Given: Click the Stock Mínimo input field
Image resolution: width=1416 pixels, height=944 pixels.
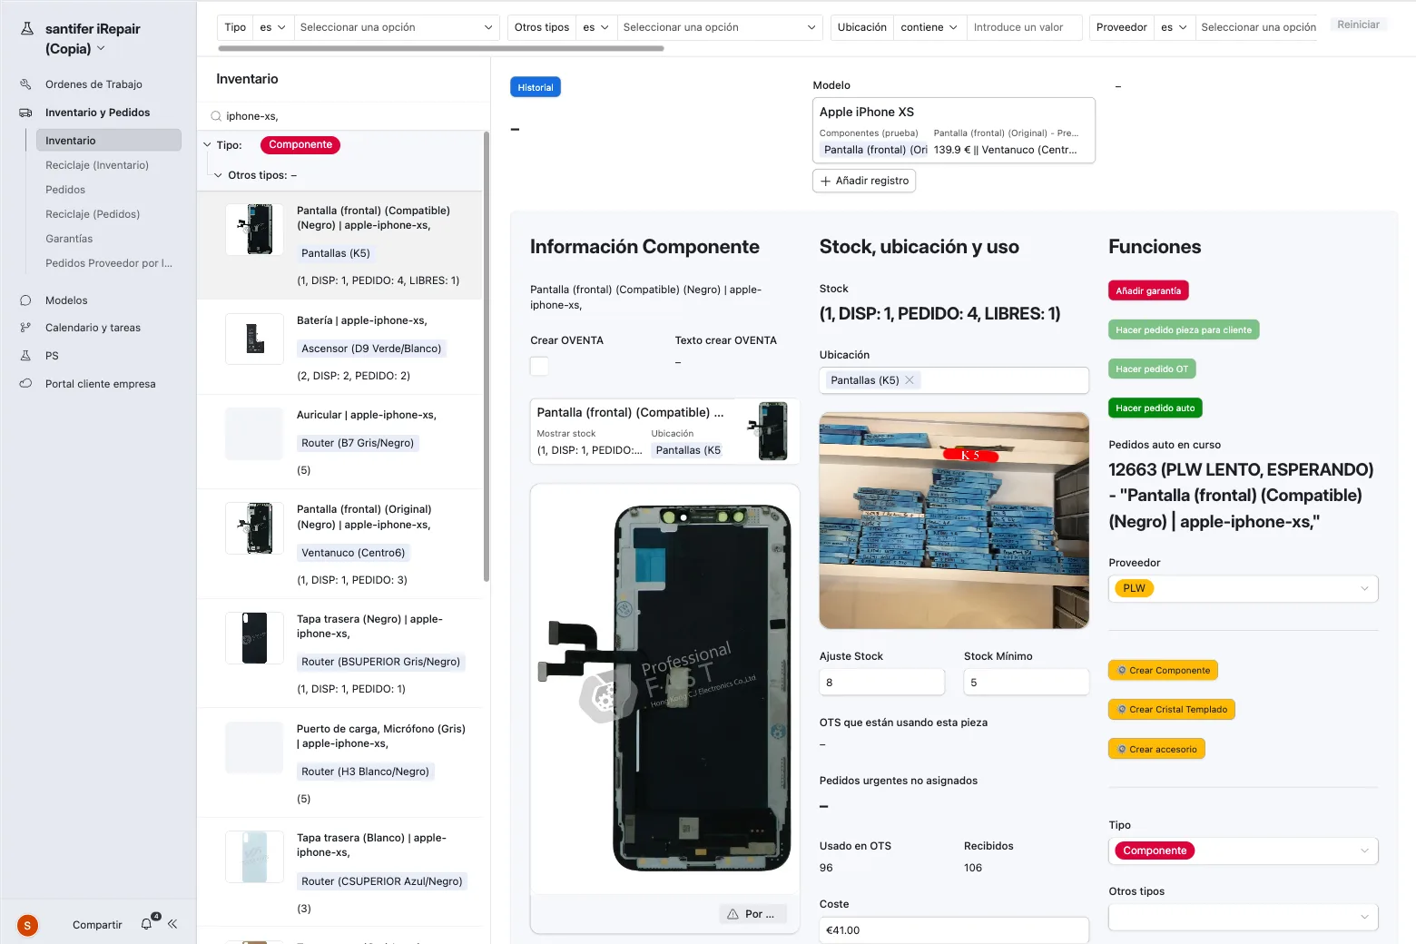Looking at the screenshot, I should 1026,683.
